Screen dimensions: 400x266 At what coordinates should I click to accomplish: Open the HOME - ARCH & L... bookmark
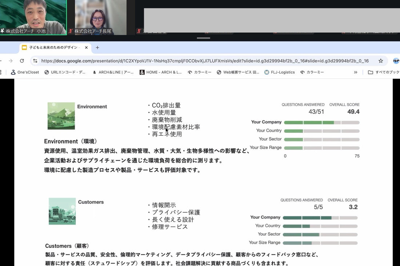(x=161, y=72)
